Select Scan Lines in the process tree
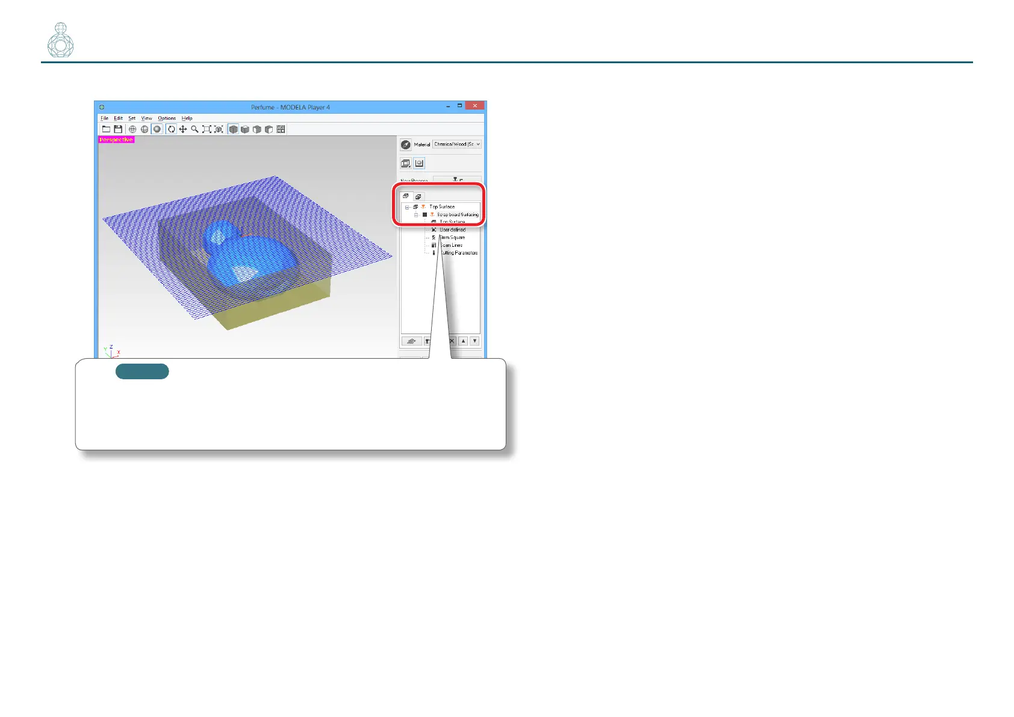Screen dimensions: 1014x717 tap(451, 246)
